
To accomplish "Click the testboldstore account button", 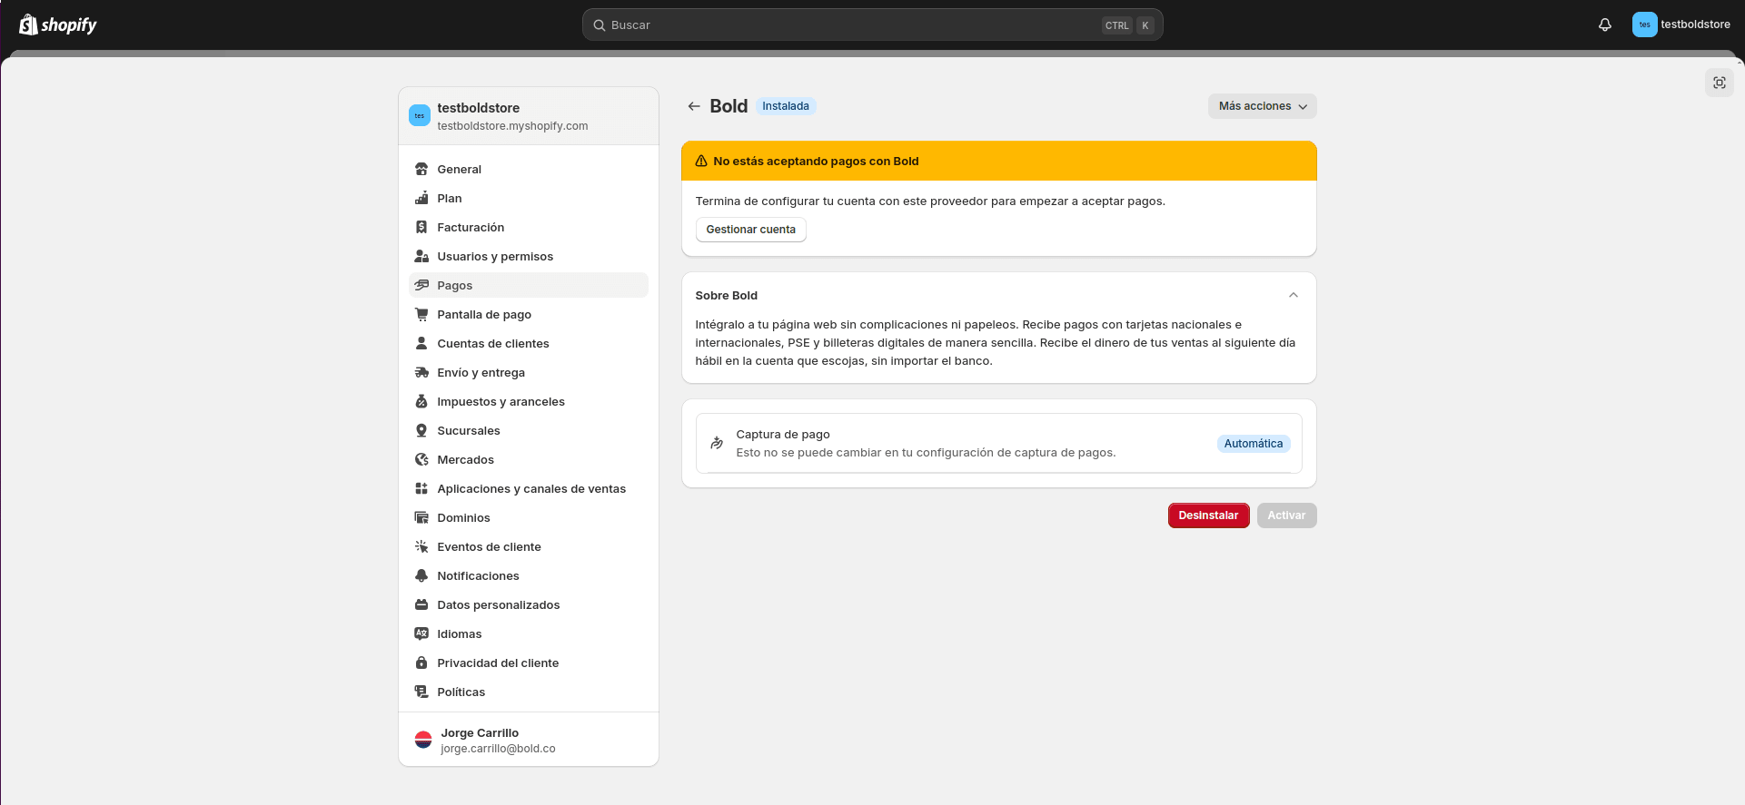I will point(1681,25).
